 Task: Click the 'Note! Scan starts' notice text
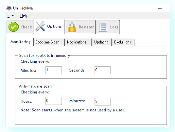pyautogui.click(x=72, y=110)
